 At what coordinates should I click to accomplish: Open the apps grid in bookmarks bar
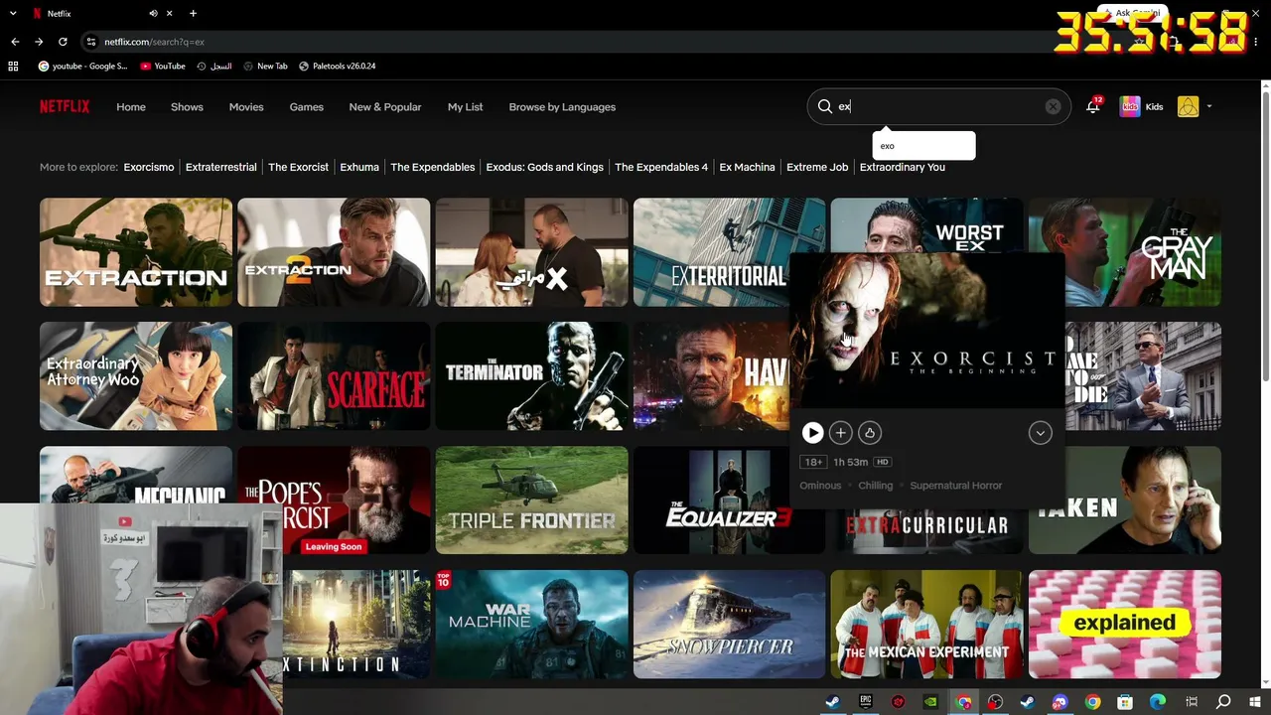[13, 67]
